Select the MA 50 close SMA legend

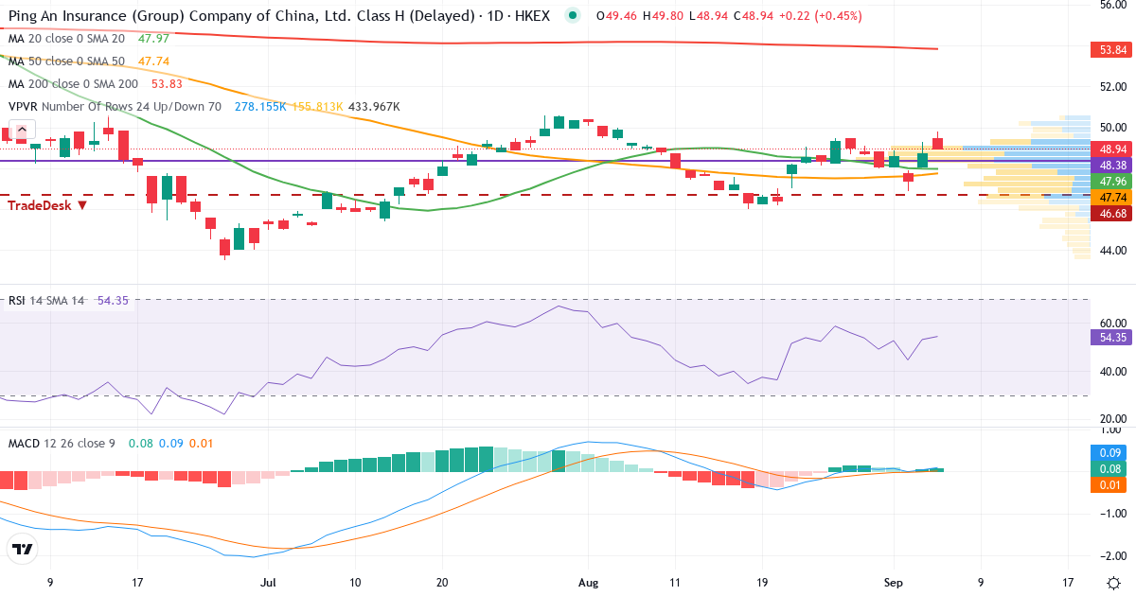[66, 61]
